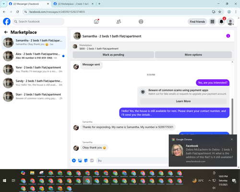The image size is (240, 192).
Task: Open the taskbar clock and date
Action: coord(223,180)
